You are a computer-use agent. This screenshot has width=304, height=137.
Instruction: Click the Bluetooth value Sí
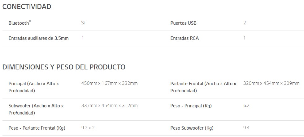click(83, 23)
